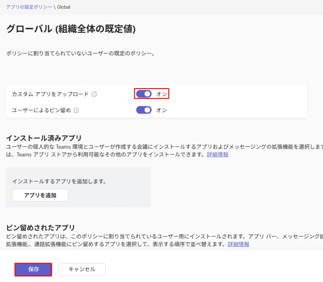Click インストールするアプリを追加します text
Screen dimensions: 323x282
click(59, 181)
